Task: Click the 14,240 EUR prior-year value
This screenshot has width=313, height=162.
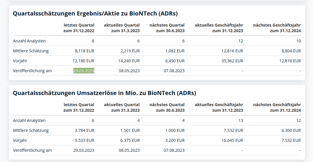Action: 129,61
